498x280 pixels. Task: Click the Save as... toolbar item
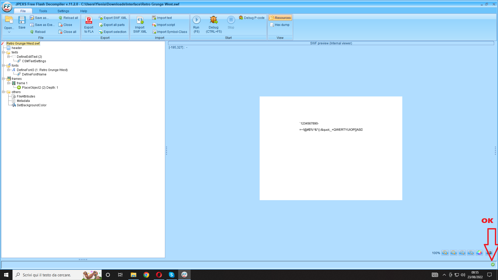pyautogui.click(x=39, y=18)
